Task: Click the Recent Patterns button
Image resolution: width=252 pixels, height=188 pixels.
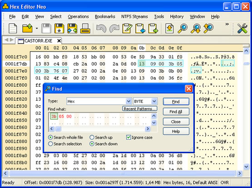Action: point(140,109)
